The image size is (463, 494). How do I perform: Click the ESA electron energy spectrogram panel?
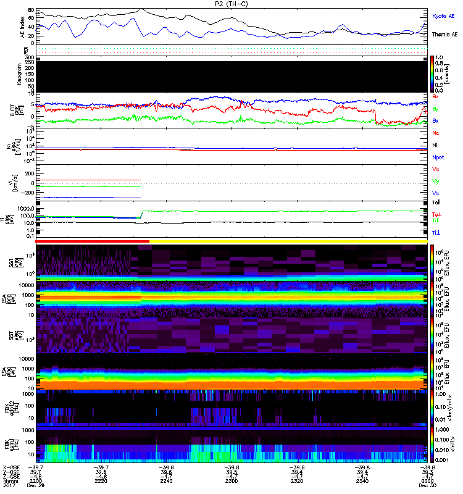[231, 372]
